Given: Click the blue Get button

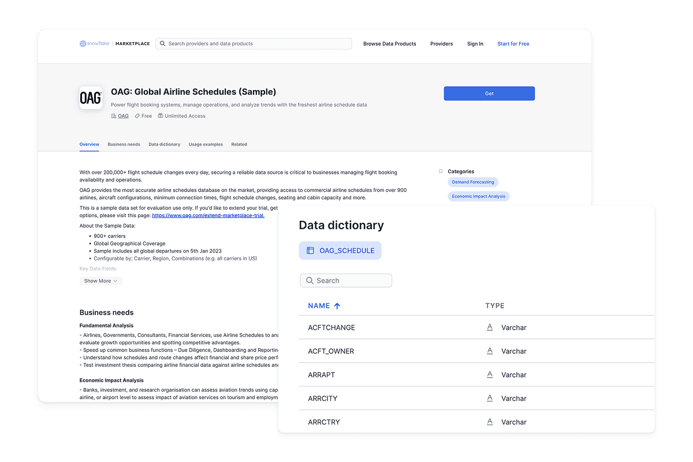Looking at the screenshot, I should tap(489, 93).
